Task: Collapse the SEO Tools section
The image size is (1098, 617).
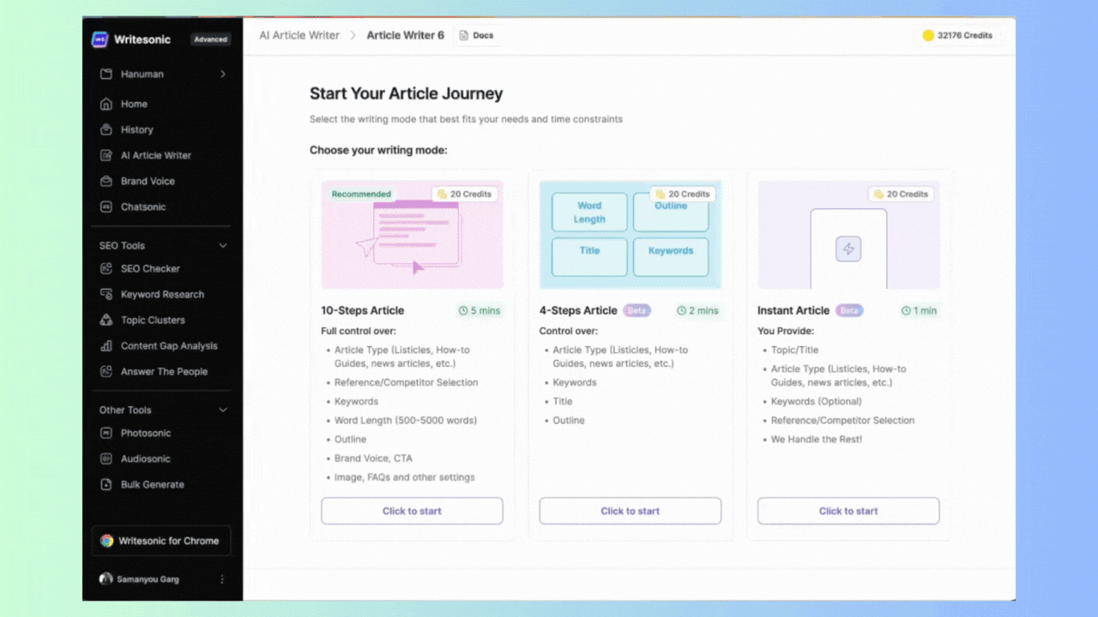Action: 223,245
